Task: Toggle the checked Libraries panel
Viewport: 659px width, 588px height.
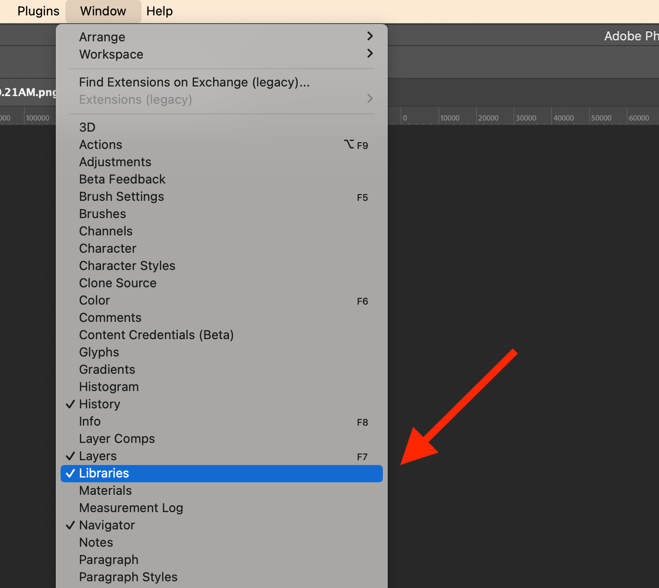Action: click(222, 473)
